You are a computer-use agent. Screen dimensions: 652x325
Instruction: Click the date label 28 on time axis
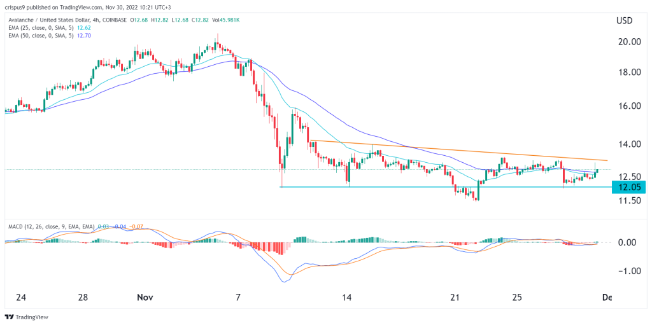83,298
